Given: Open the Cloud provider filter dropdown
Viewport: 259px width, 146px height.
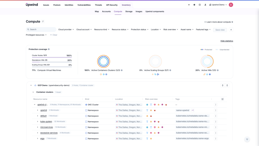Looking at the screenshot, I should 66,29.
